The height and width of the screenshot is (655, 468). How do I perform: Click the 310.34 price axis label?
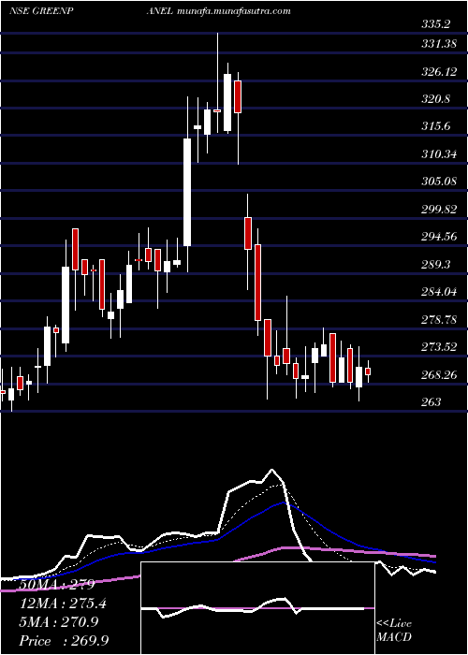point(439,154)
